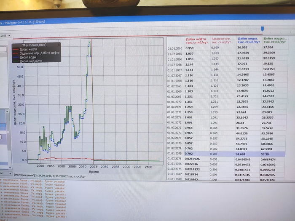Click the 2075 tick on time axis
The image size is (295, 221).
[x=94, y=167]
